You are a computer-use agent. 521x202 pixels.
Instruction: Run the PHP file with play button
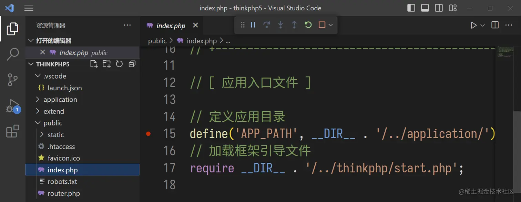(474, 25)
